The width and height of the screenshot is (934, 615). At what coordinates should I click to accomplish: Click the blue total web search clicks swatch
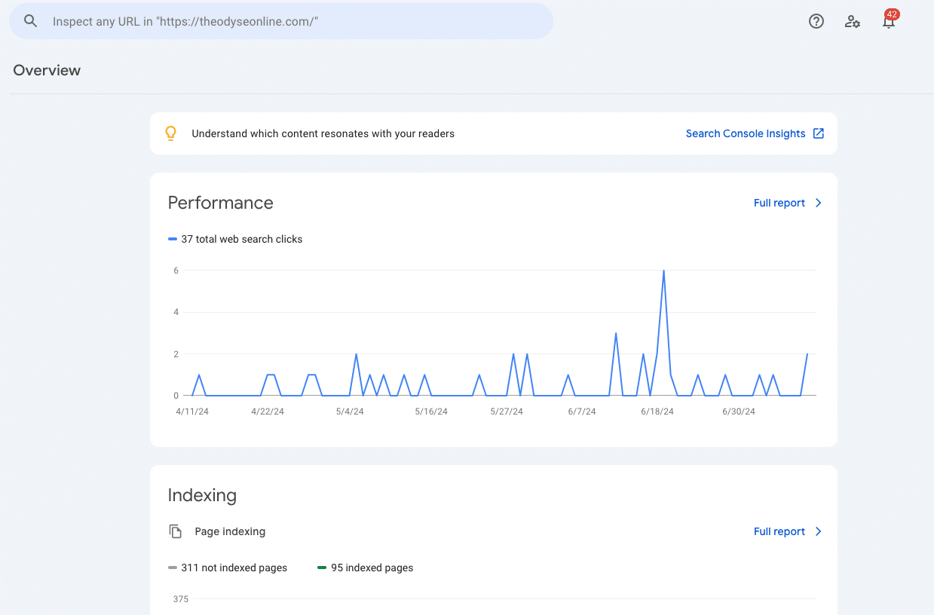tap(173, 239)
